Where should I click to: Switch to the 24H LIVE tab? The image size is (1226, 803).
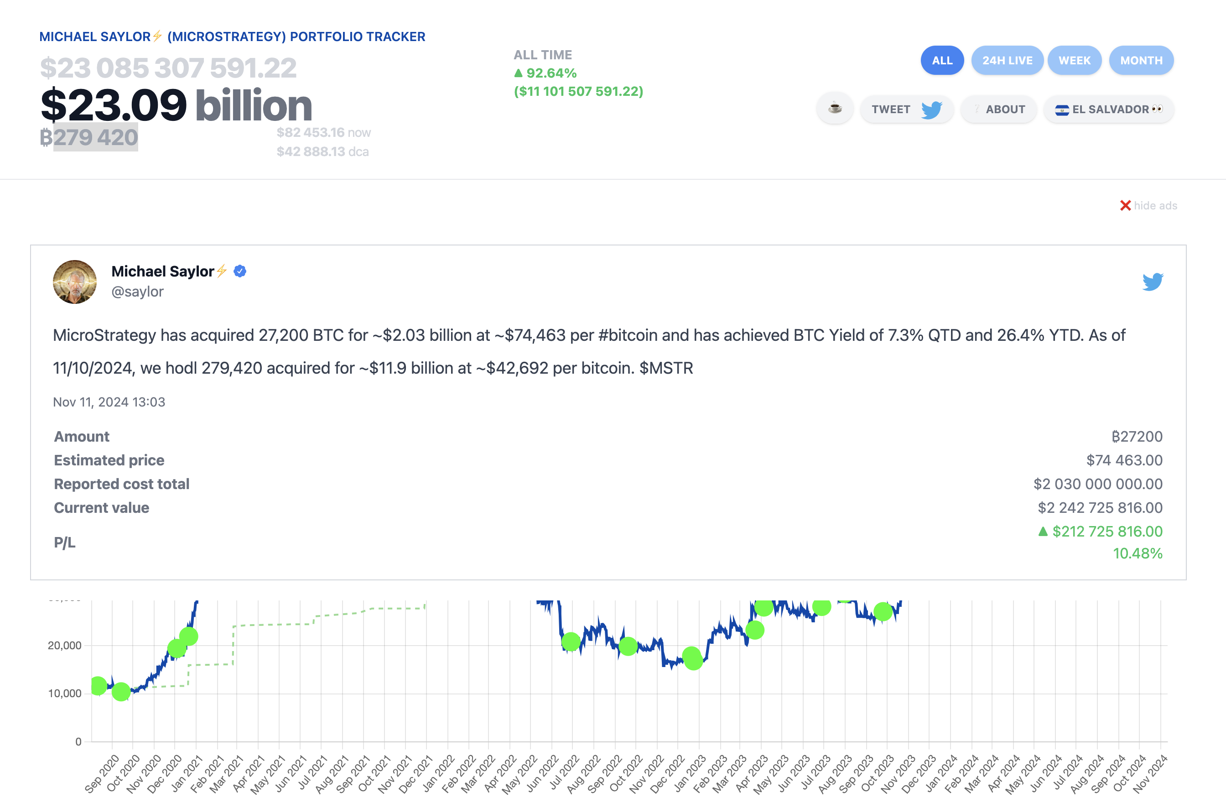pos(1007,60)
